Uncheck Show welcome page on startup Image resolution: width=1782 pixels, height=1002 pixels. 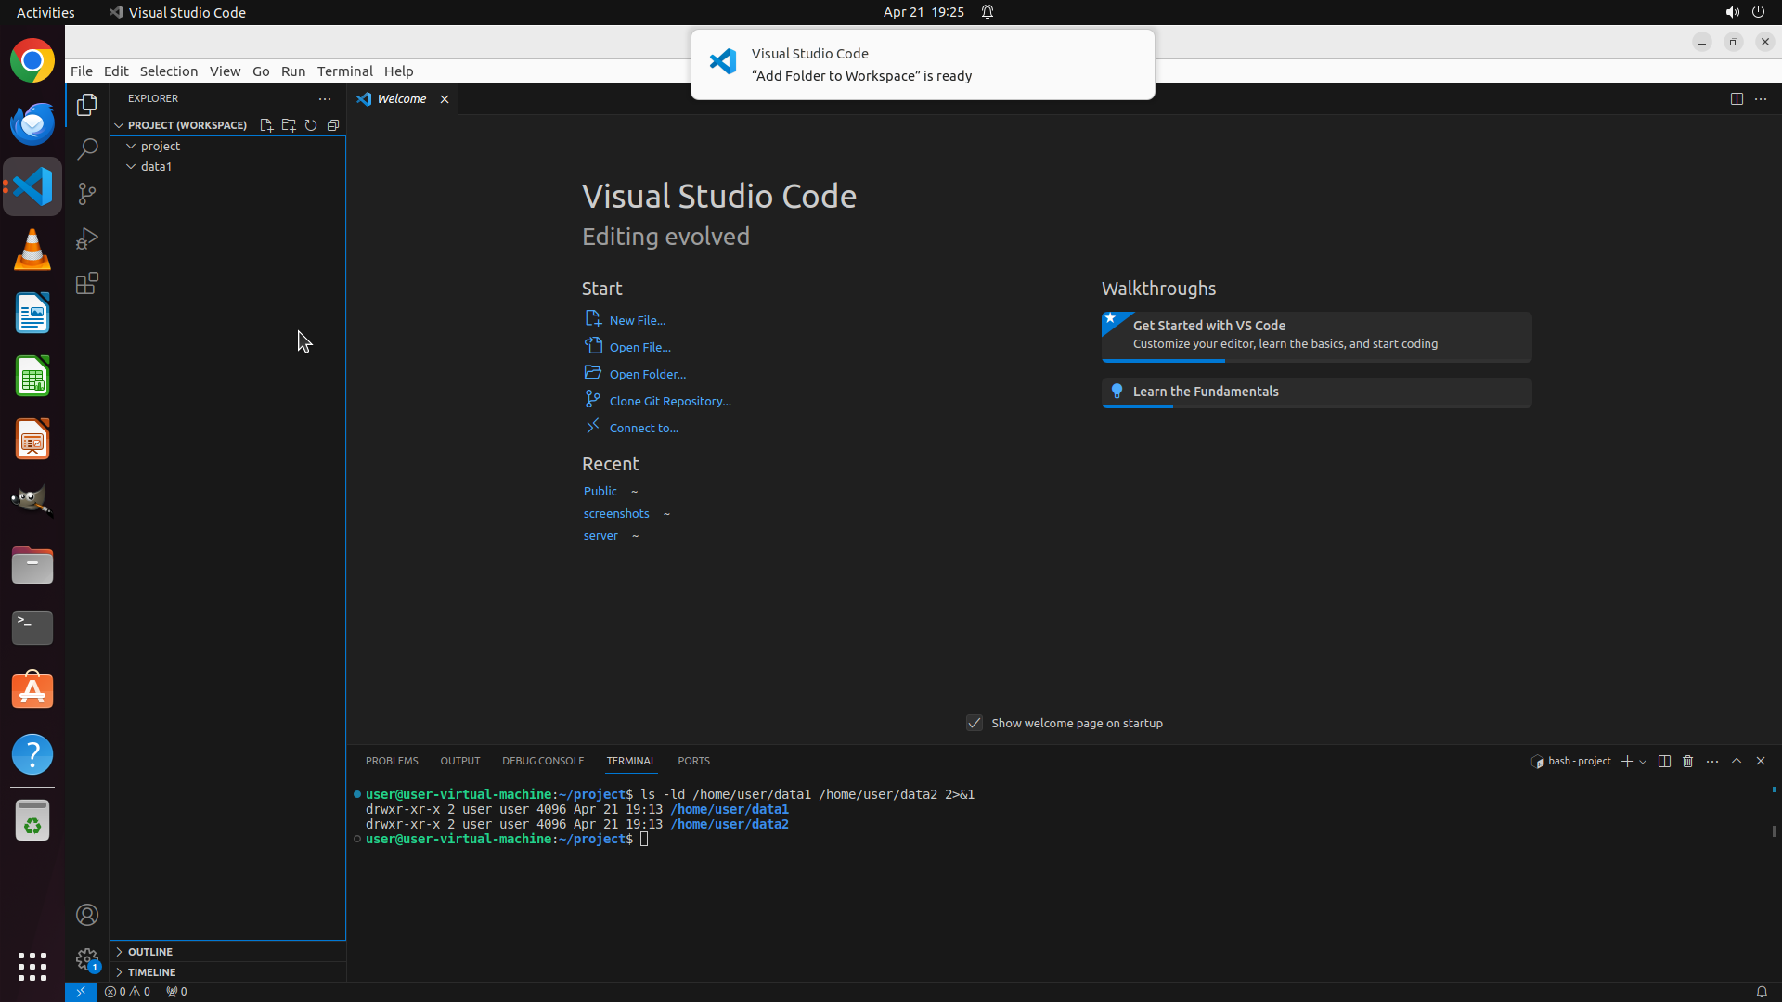click(x=975, y=723)
